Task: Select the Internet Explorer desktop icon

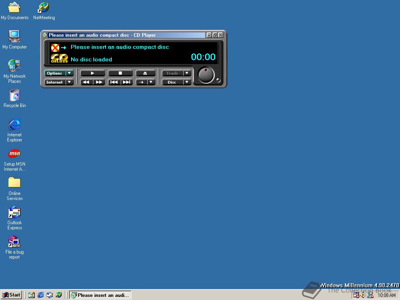Action: pyautogui.click(x=14, y=130)
